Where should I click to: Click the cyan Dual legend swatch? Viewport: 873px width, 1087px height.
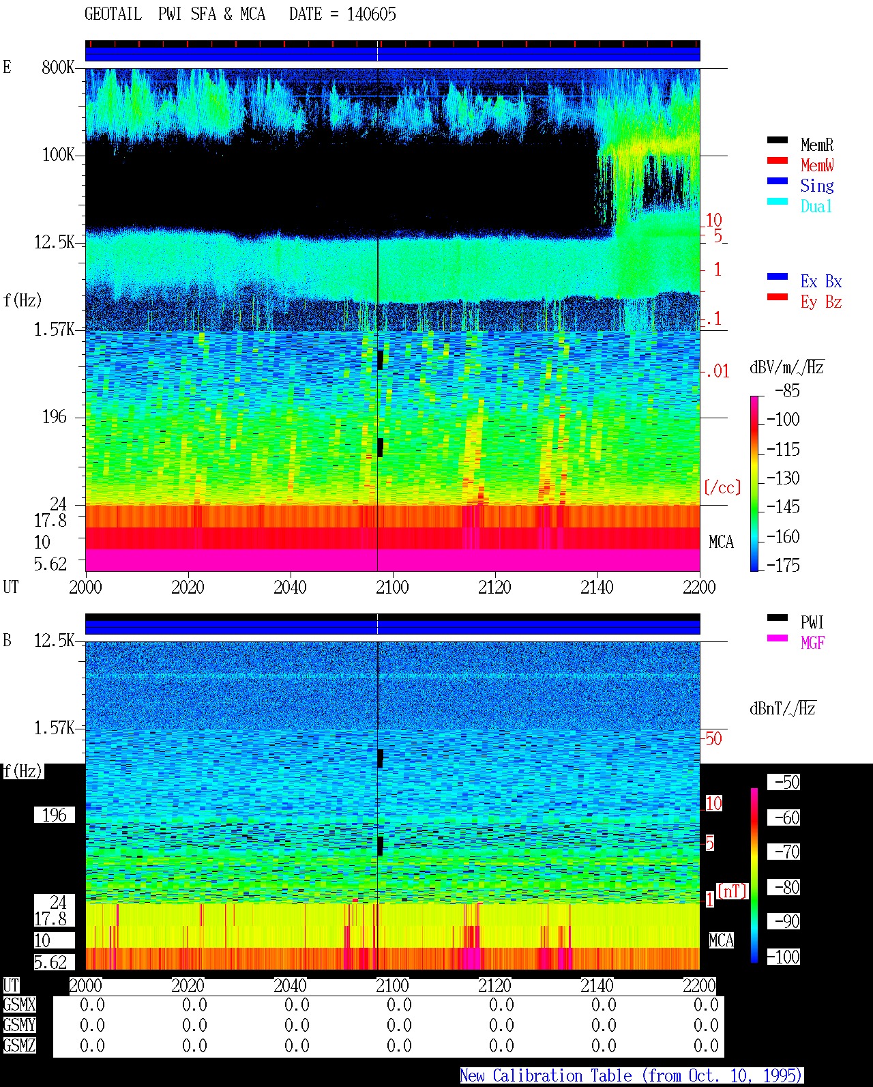pyautogui.click(x=778, y=202)
